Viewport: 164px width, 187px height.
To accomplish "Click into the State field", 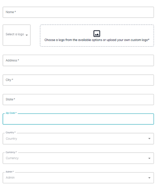I will [78, 99].
